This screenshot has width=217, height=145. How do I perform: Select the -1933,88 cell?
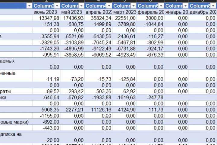click(x=98, y=97)
